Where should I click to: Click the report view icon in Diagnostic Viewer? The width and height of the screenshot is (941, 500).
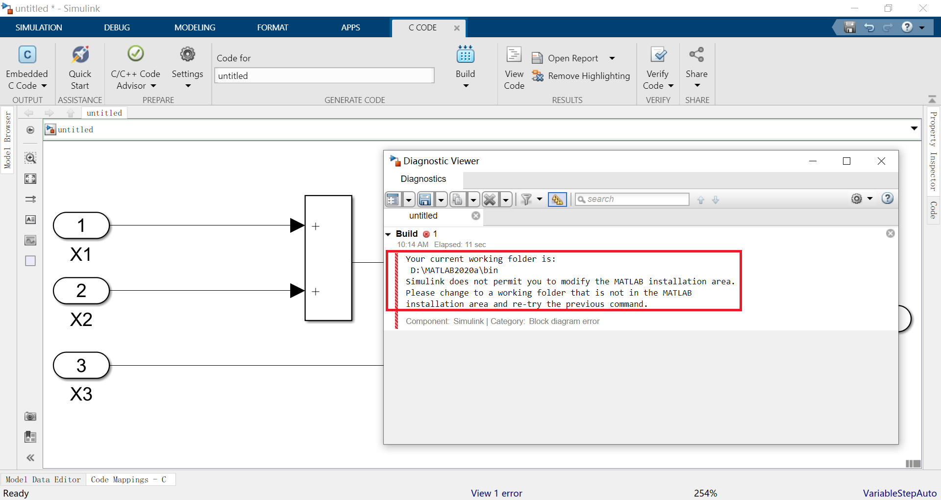(393, 200)
